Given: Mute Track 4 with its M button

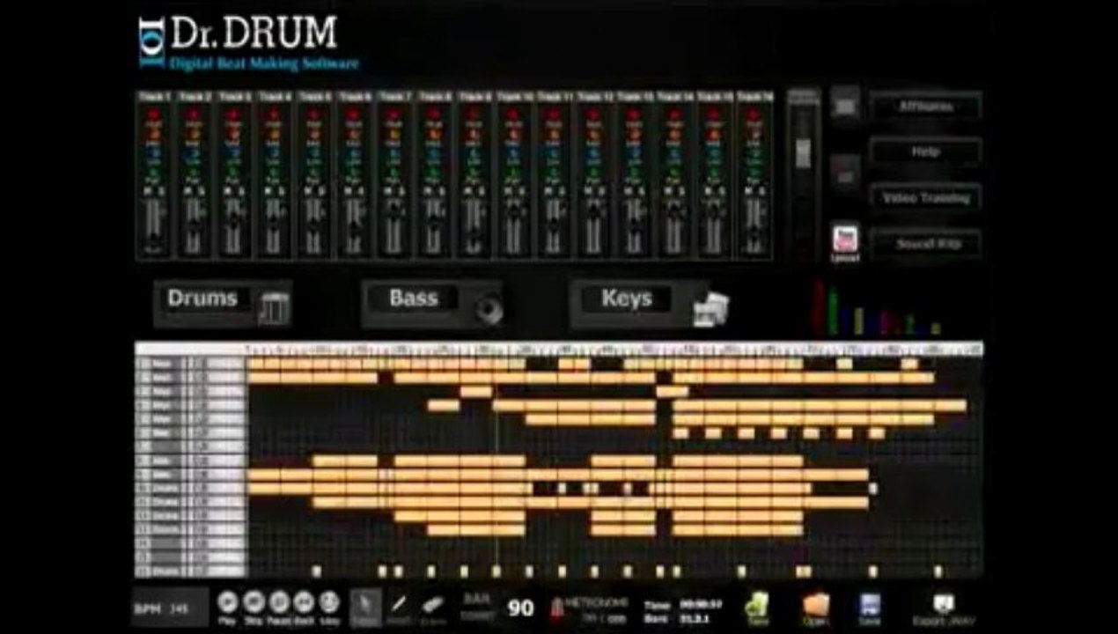Looking at the screenshot, I should coord(269,189).
